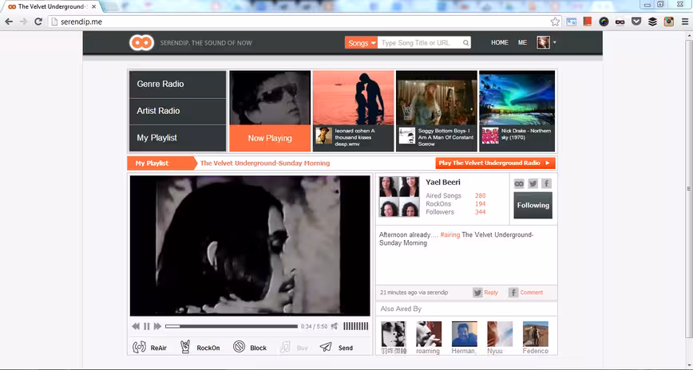Click the search magnifier icon
Screen dimensions: 693x370
pyautogui.click(x=465, y=43)
